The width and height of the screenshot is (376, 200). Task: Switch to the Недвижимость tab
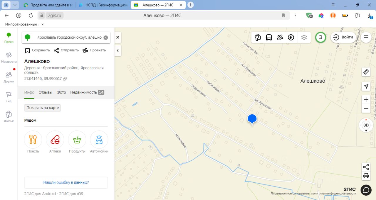point(87,92)
